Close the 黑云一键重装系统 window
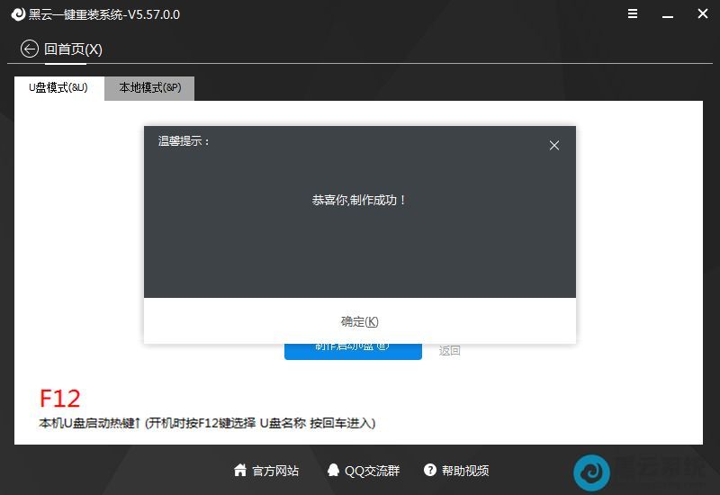 click(703, 14)
